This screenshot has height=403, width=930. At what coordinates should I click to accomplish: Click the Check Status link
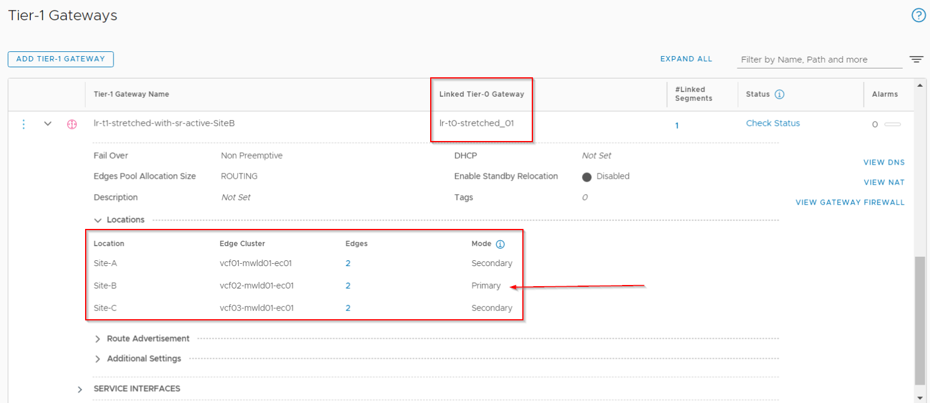pos(772,123)
